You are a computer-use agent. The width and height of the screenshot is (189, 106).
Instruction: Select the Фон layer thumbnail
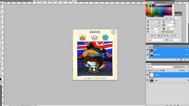(151, 80)
